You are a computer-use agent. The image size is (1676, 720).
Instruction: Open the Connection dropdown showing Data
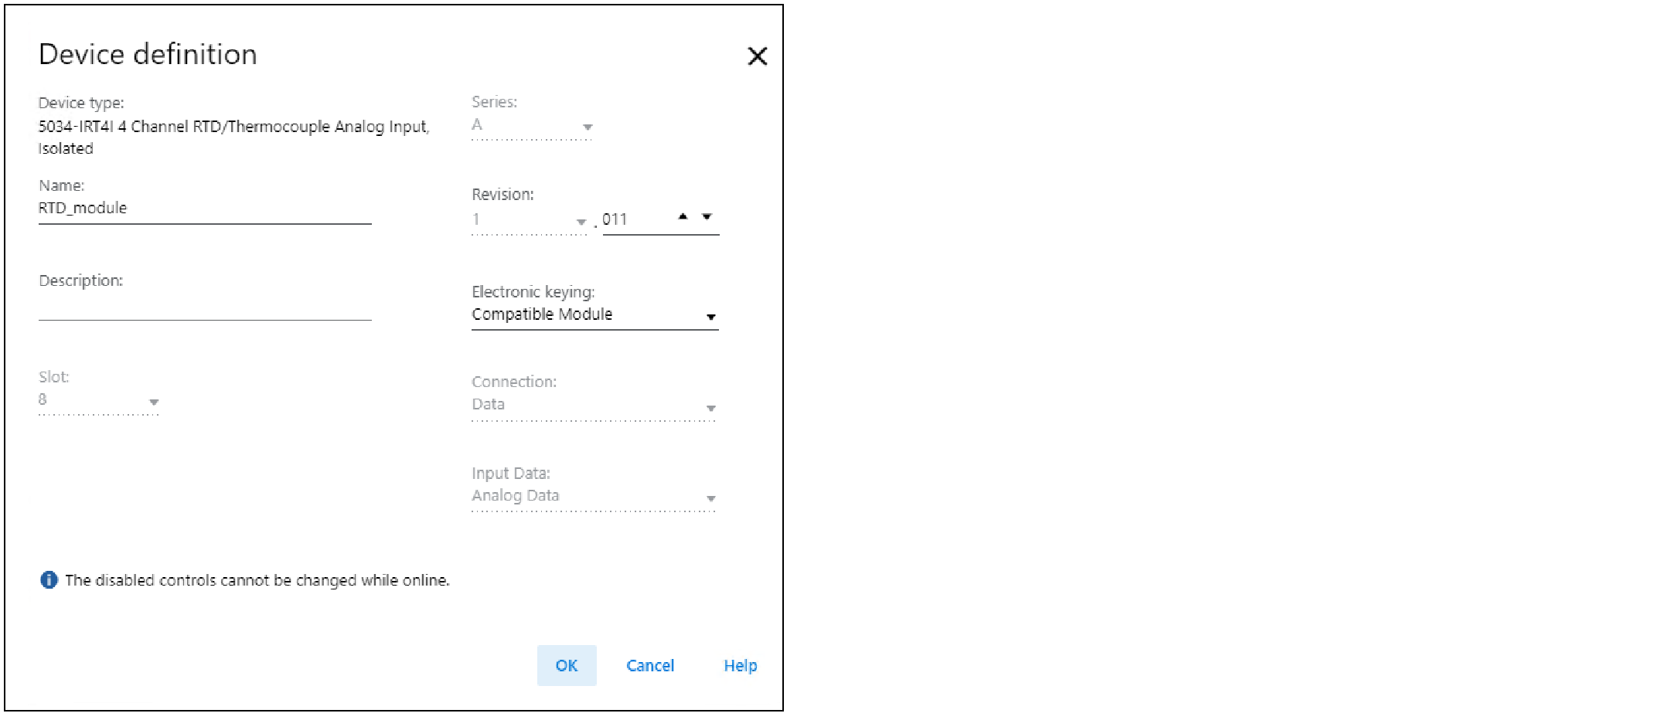tap(710, 407)
